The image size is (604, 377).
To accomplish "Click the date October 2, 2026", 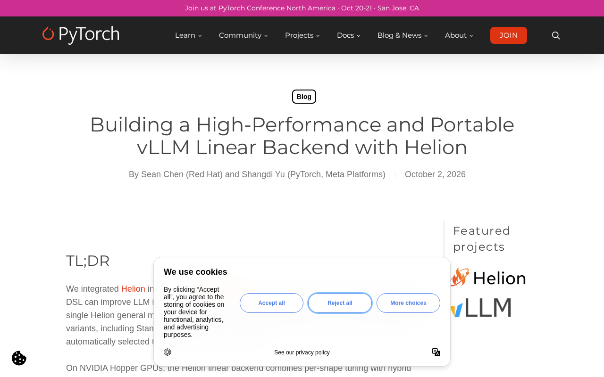I will [435, 174].
